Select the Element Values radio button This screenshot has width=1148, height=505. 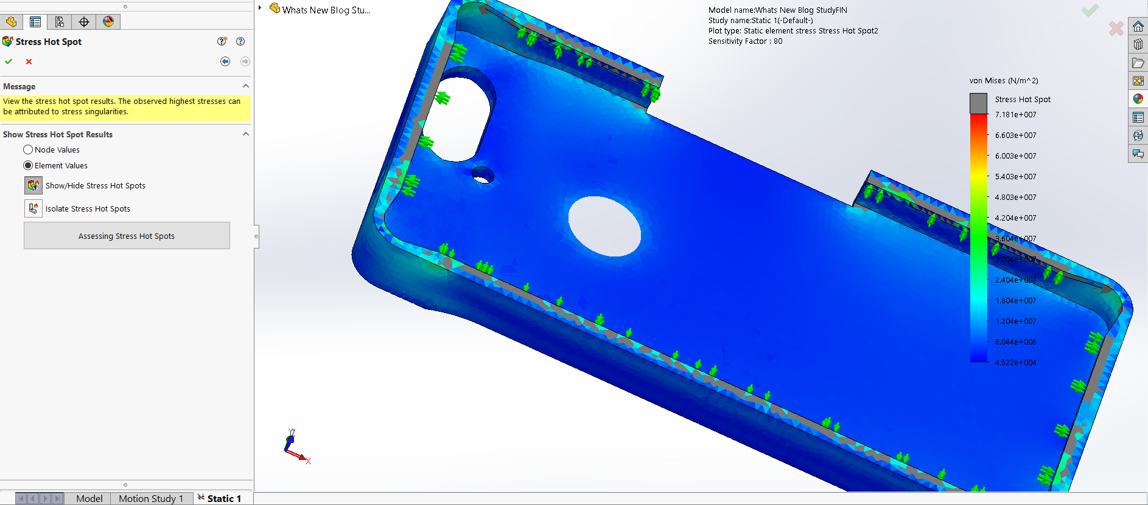point(28,165)
